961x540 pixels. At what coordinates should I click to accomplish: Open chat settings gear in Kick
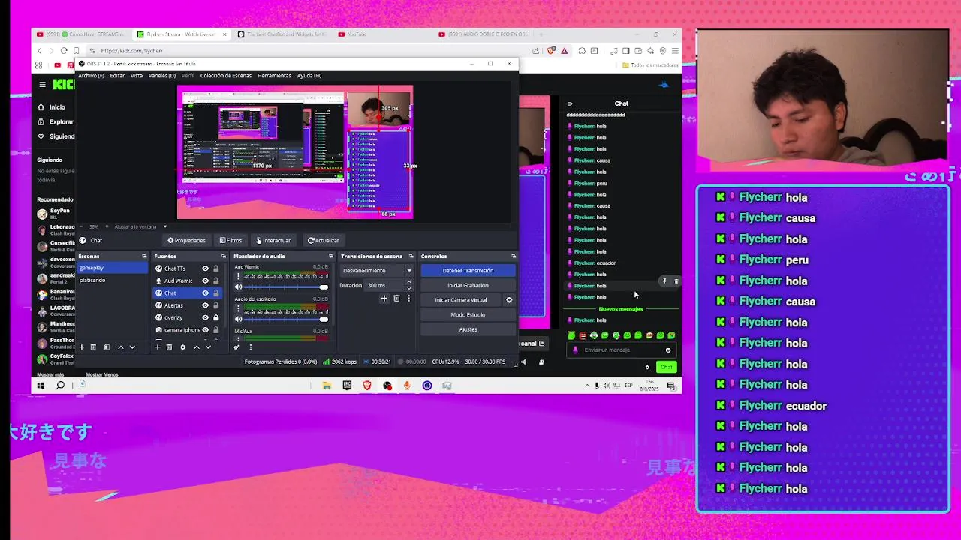(x=647, y=367)
